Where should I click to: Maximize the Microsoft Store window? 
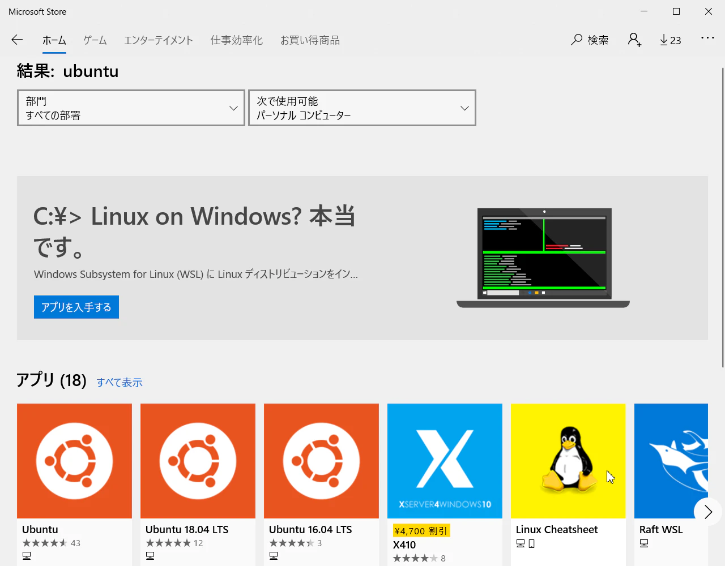point(676,11)
